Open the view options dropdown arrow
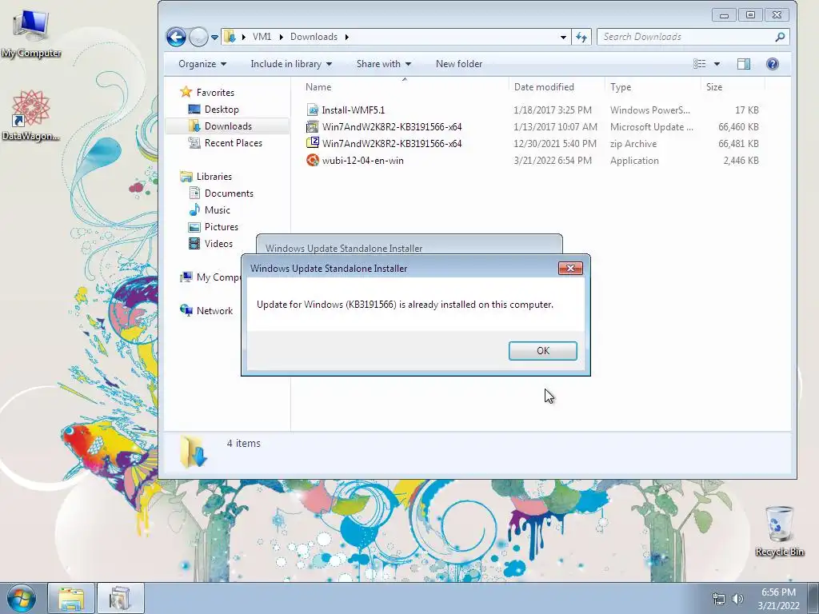Screen dimensions: 819x614 tap(717, 64)
